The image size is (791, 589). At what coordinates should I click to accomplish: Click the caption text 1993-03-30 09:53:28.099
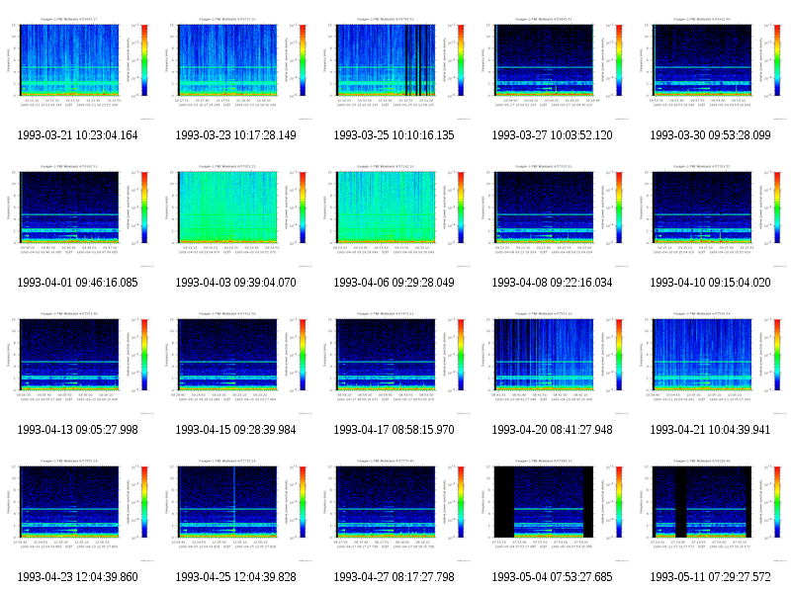point(710,135)
